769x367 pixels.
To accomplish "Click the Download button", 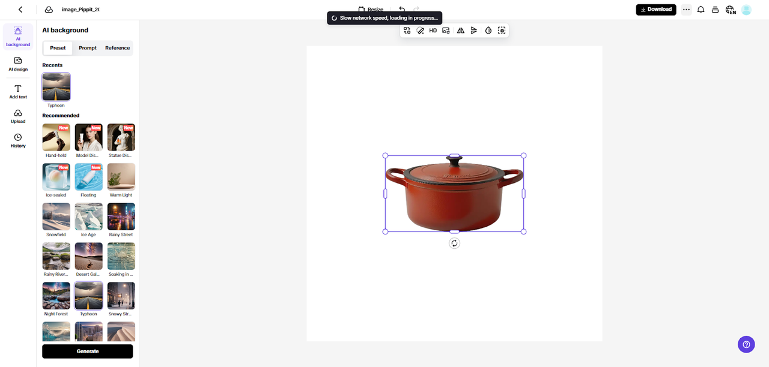I will coord(655,10).
